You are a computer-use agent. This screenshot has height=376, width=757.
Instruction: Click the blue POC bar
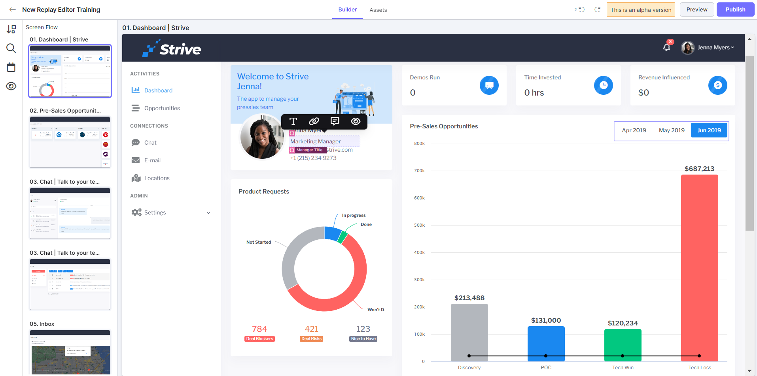tap(546, 344)
